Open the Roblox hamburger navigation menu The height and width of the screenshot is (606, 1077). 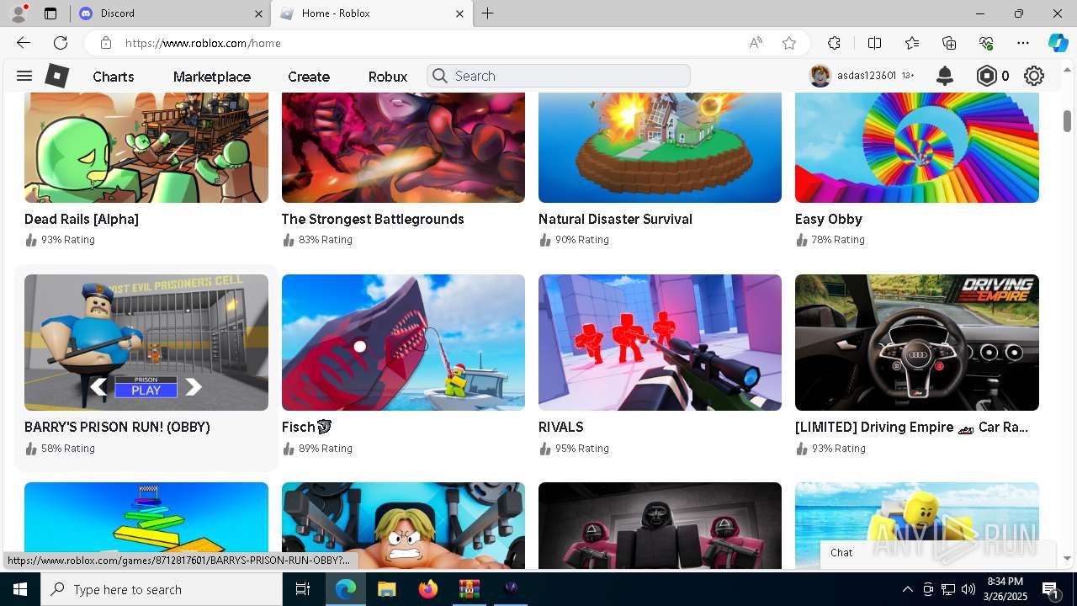(24, 76)
